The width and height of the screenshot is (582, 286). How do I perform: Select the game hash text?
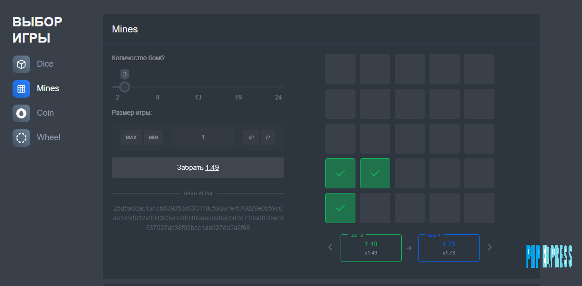[198, 218]
